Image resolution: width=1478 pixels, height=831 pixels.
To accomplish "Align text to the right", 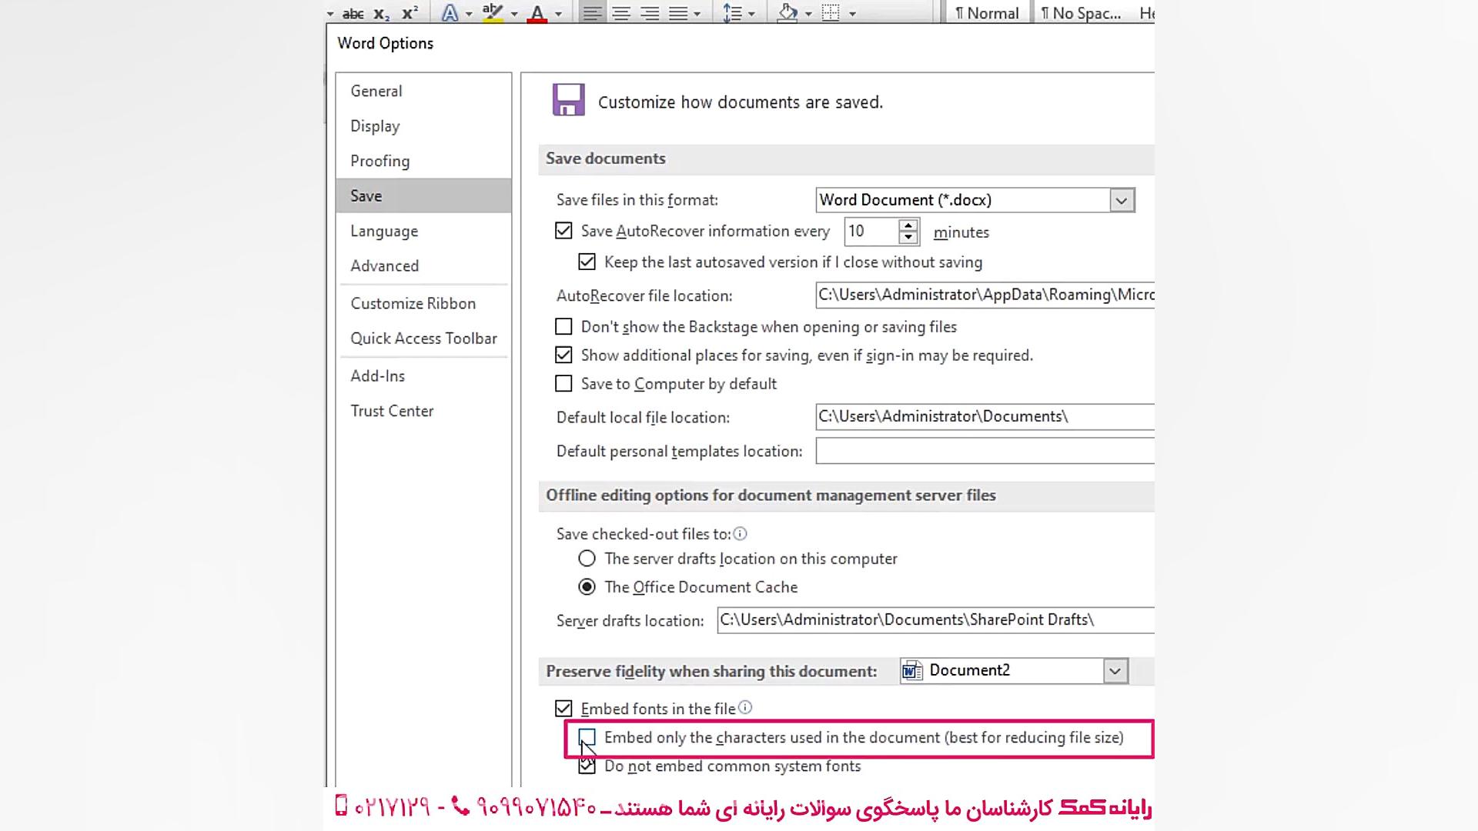I will 650,13.
